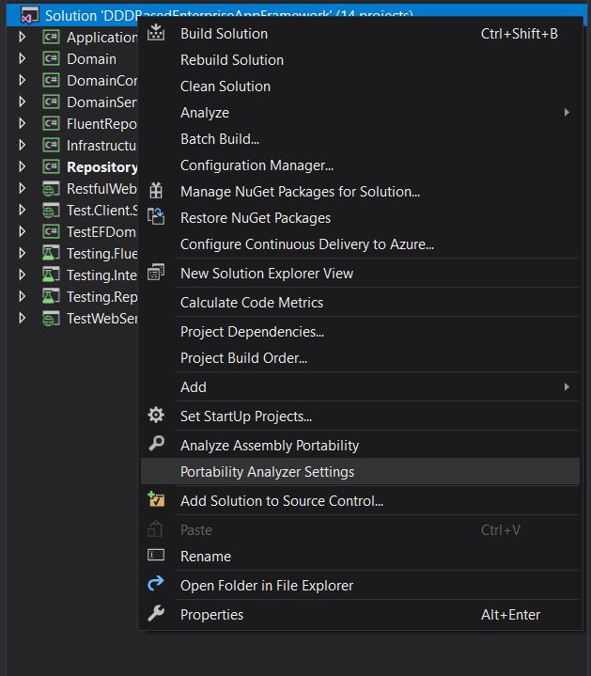Image resolution: width=591 pixels, height=676 pixels.
Task: Click the Set StartUp Projects gear icon
Action: click(x=157, y=416)
